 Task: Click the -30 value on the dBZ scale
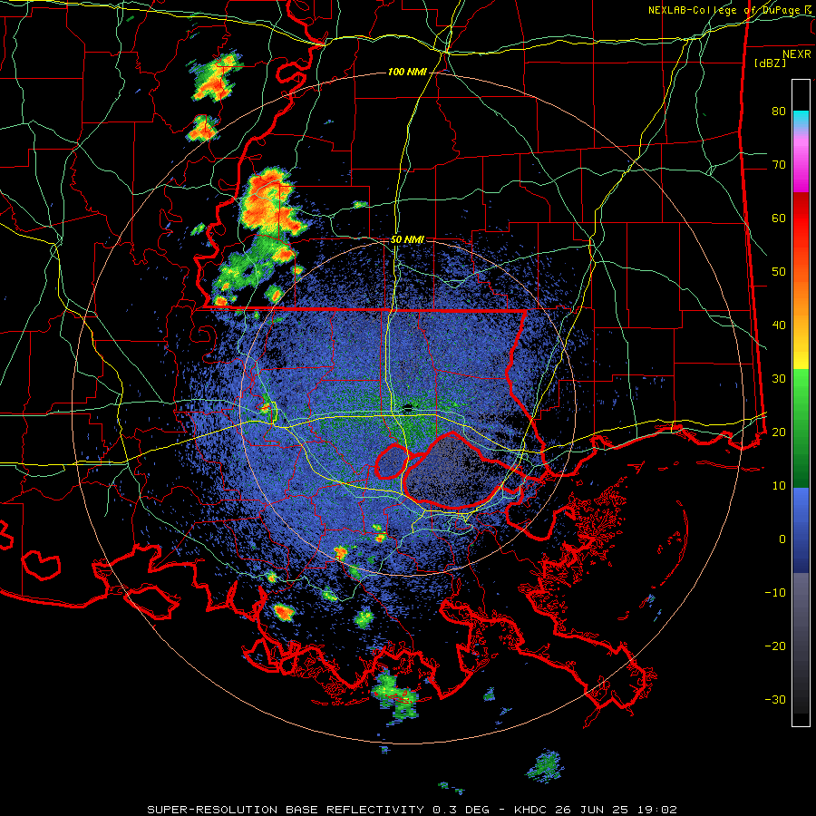tap(775, 699)
